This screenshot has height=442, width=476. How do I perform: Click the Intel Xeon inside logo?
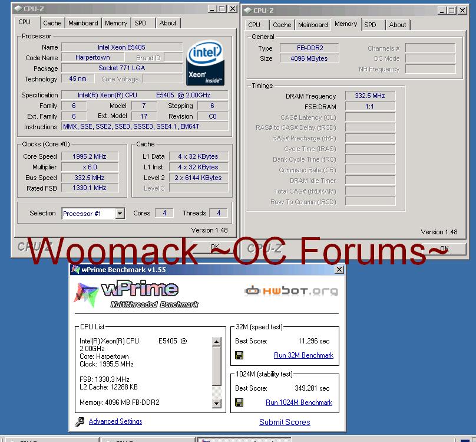coord(205,63)
